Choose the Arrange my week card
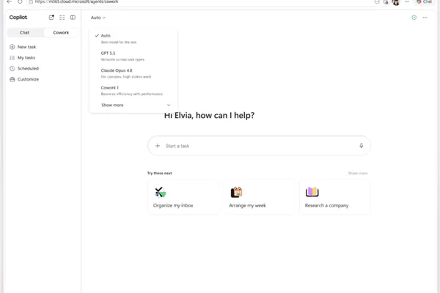440x293 pixels. point(259,197)
